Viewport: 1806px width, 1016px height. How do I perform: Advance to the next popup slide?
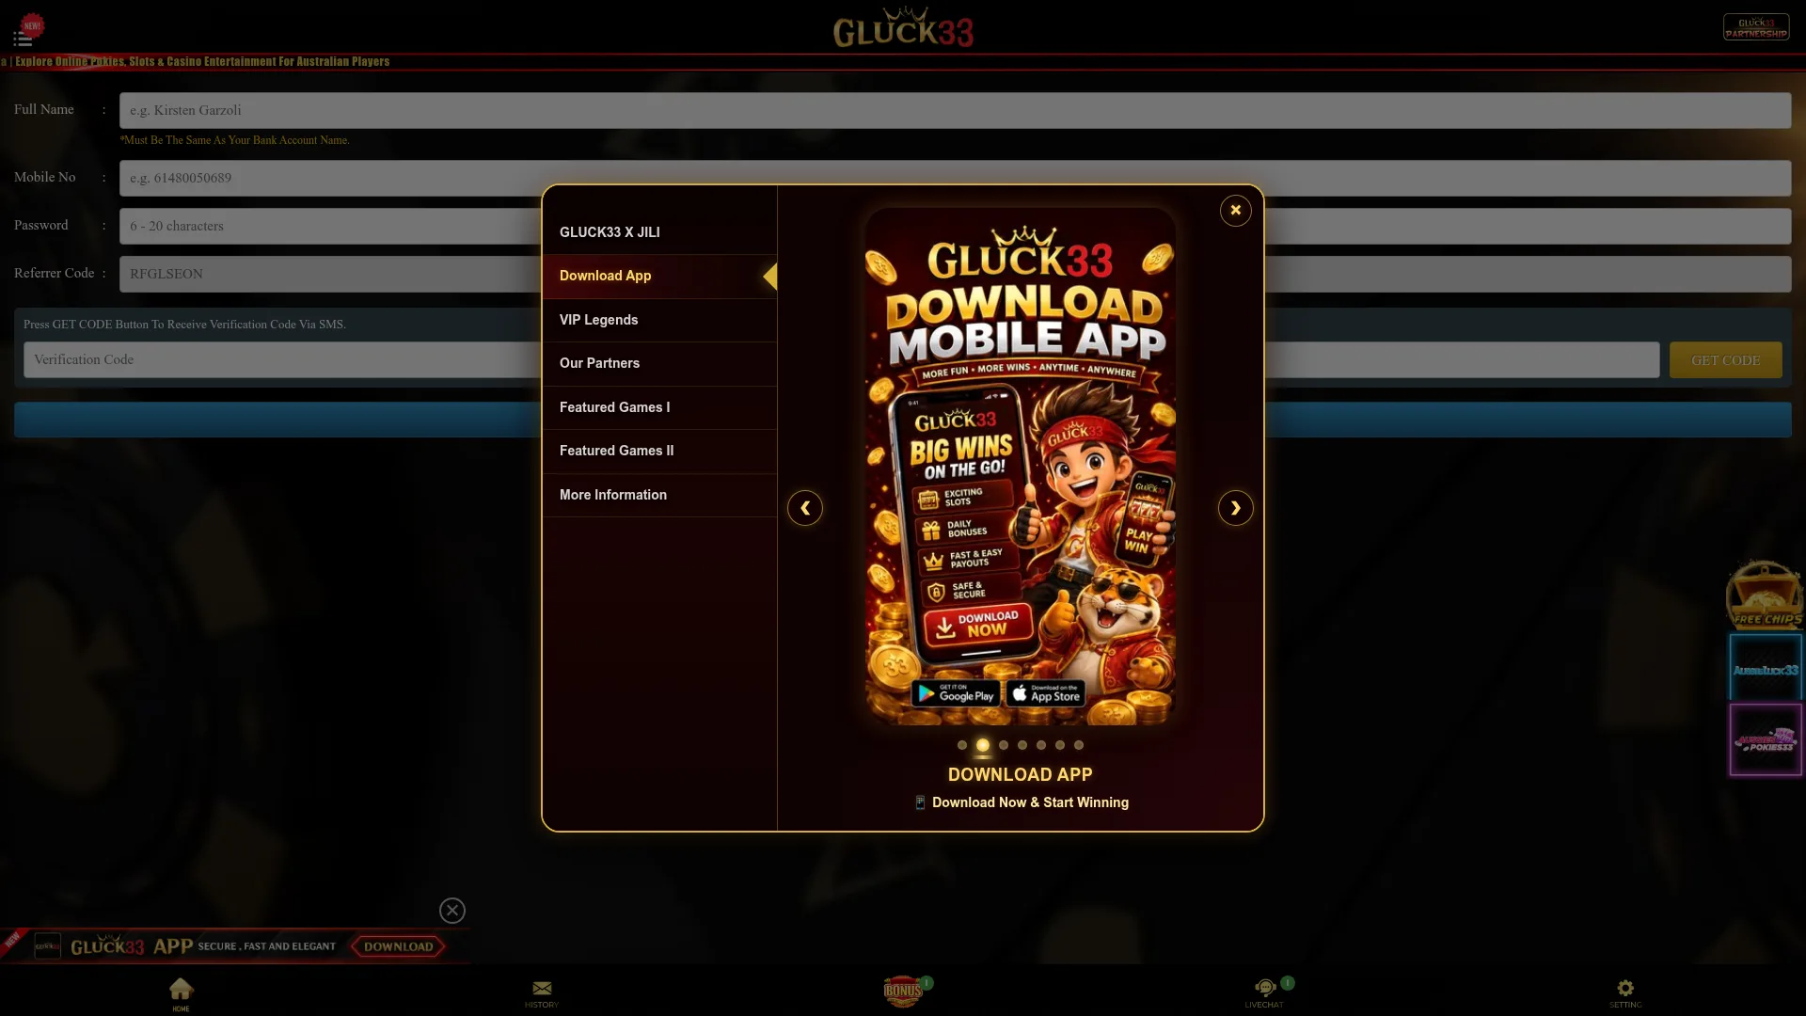(x=1235, y=508)
